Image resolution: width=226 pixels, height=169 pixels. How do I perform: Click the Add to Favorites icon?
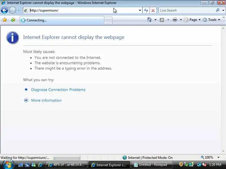point(13,20)
